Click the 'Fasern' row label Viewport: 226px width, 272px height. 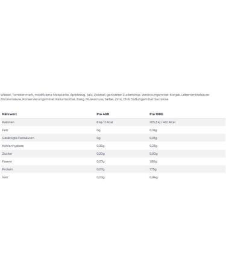7,161
